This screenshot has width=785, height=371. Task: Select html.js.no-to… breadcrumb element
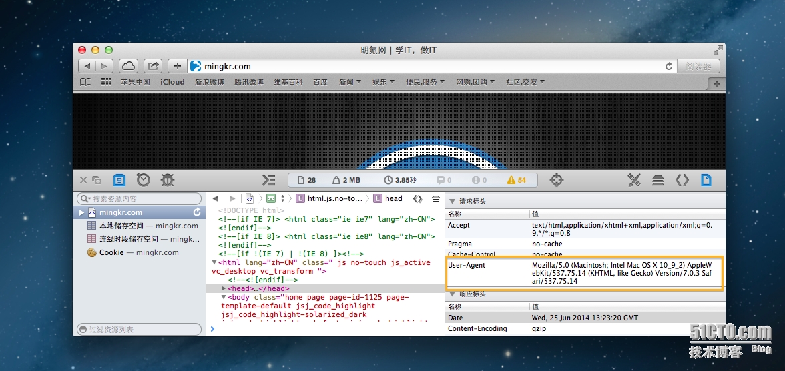pos(329,198)
